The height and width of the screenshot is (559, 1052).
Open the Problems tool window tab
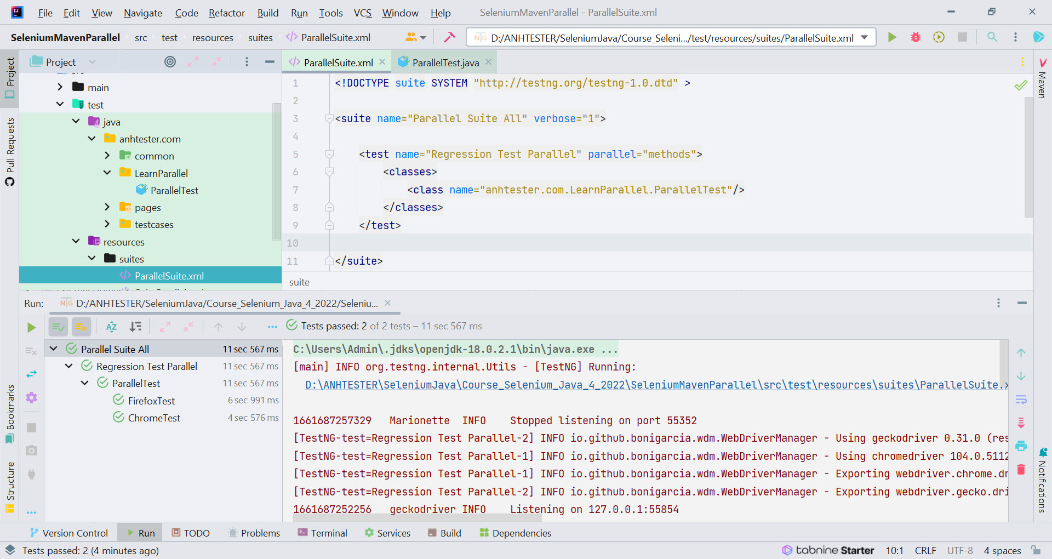tap(254, 533)
